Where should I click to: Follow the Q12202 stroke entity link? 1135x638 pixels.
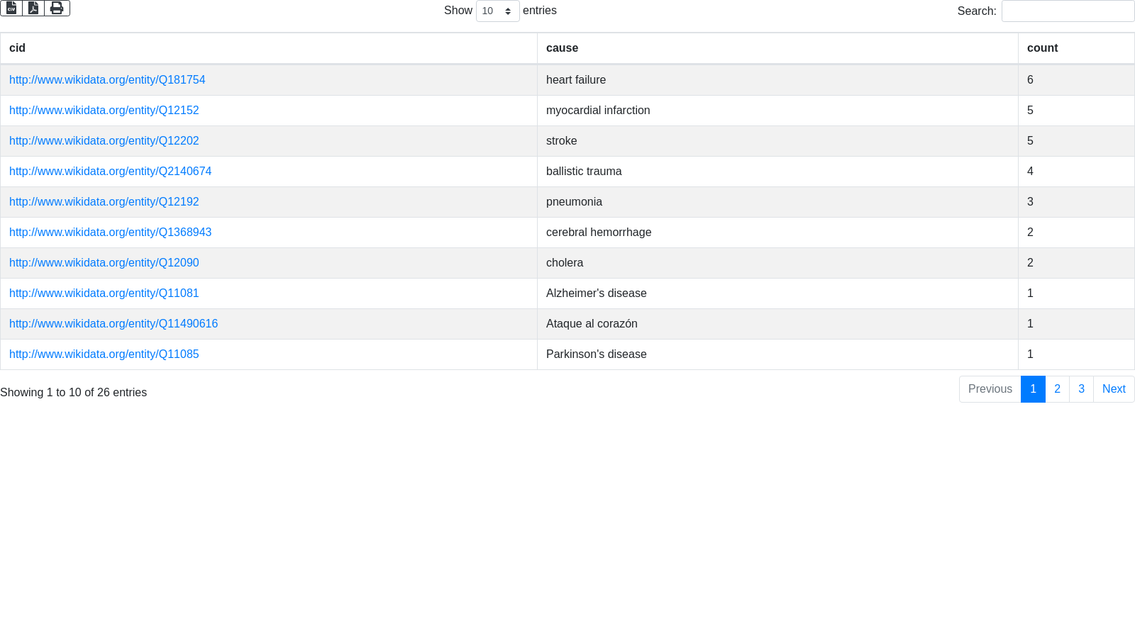click(104, 141)
